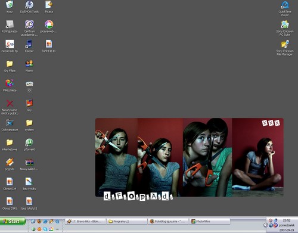Open the Pliki z Neta icon
This screenshot has height=233, width=298.
10,85
